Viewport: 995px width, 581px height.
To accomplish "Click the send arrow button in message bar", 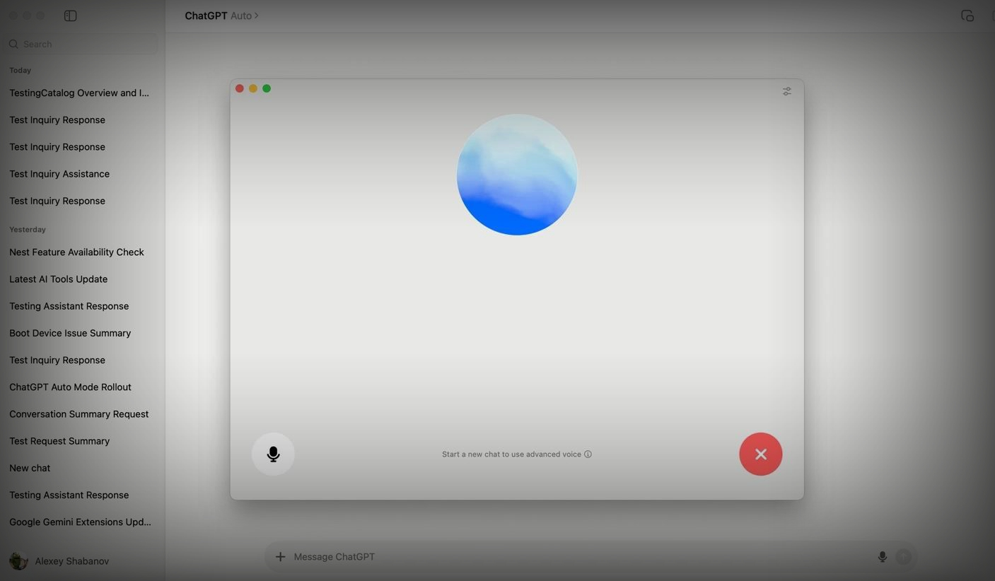I will 903,557.
